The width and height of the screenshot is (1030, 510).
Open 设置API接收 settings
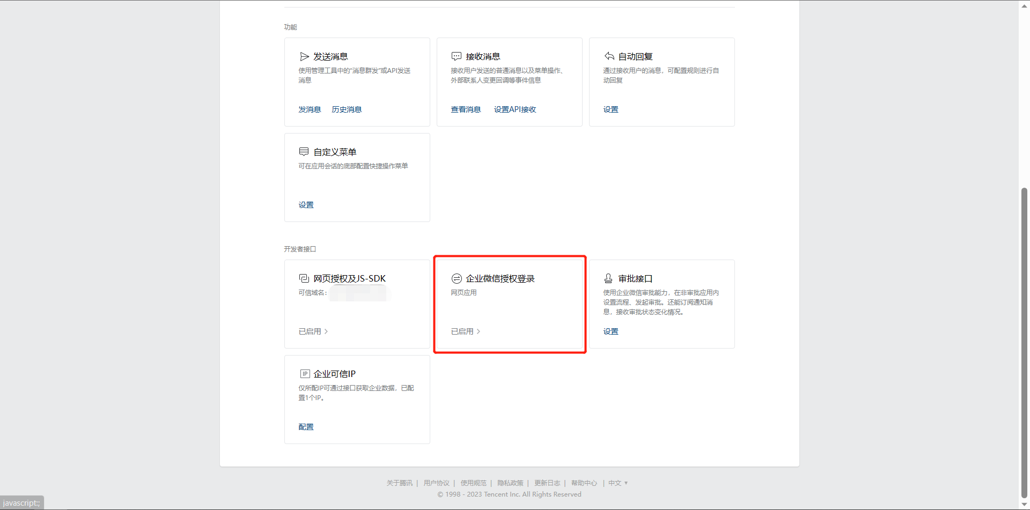[x=515, y=109]
